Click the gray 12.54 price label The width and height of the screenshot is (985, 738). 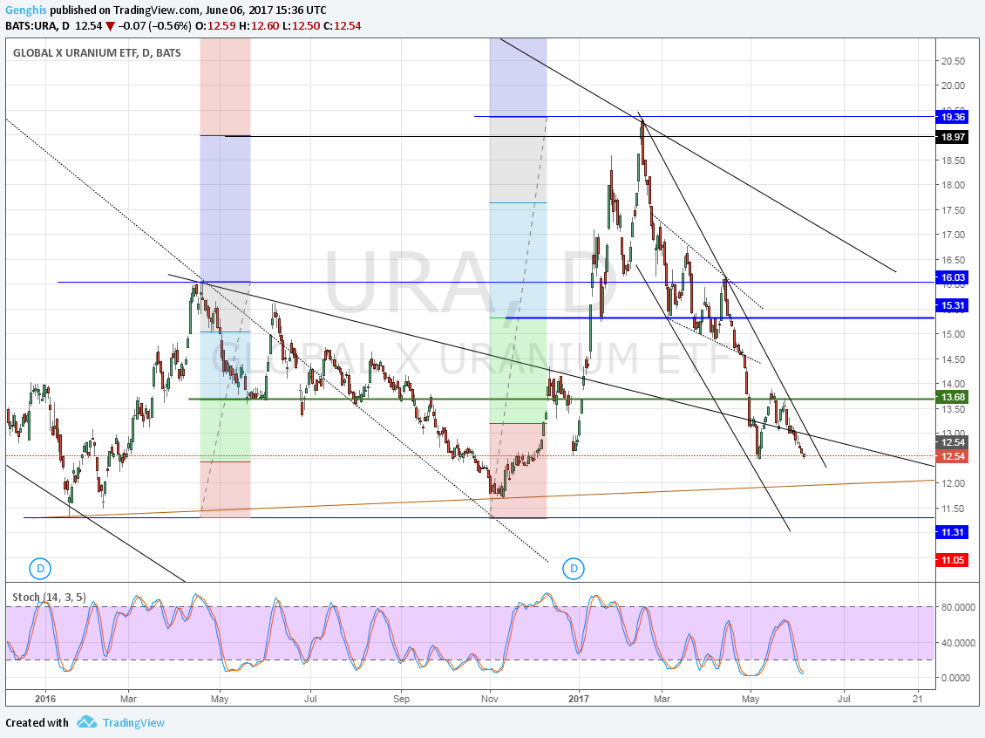click(953, 442)
